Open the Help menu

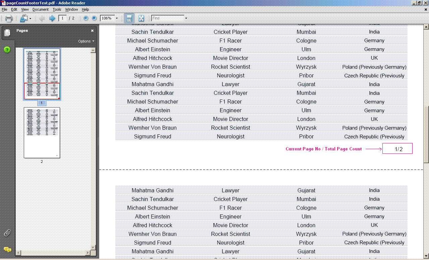85,9
